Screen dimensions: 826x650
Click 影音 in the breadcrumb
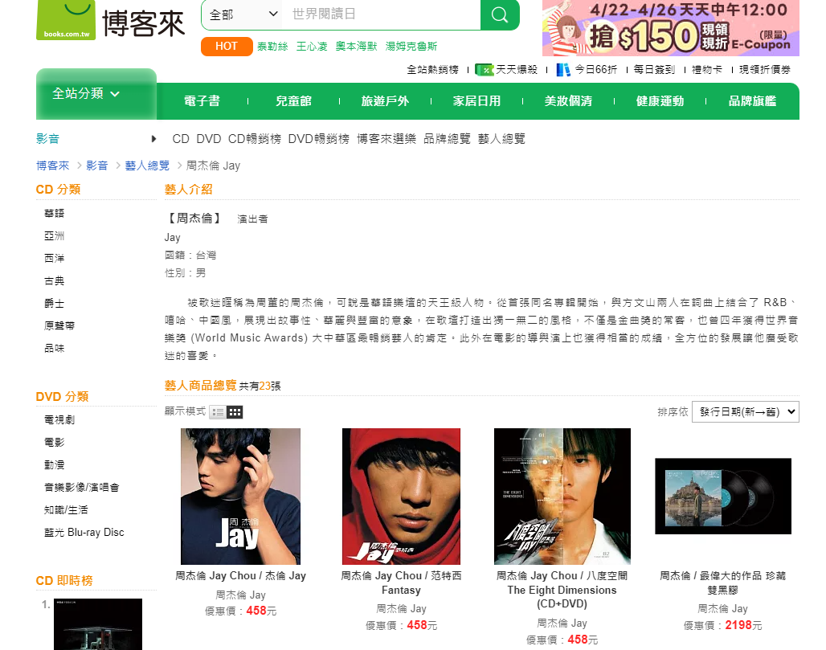point(97,166)
